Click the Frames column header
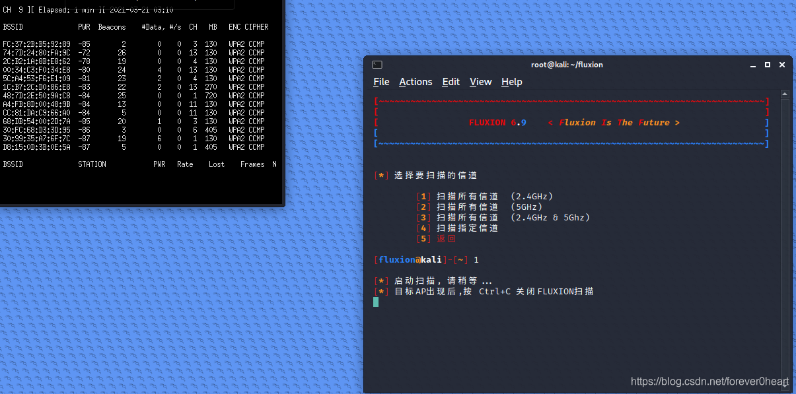Viewport: 796px width, 394px height. point(252,164)
